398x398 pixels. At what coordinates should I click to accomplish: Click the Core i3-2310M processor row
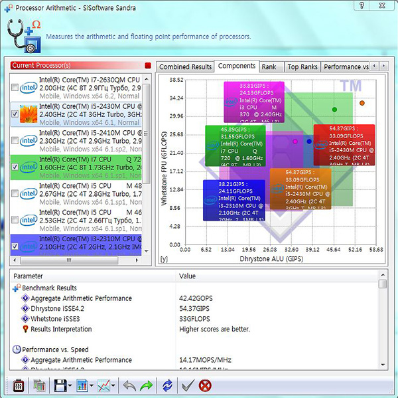click(76, 245)
